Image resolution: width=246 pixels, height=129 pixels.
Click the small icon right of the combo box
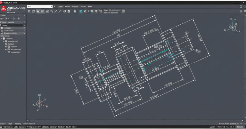[x=54, y=6]
